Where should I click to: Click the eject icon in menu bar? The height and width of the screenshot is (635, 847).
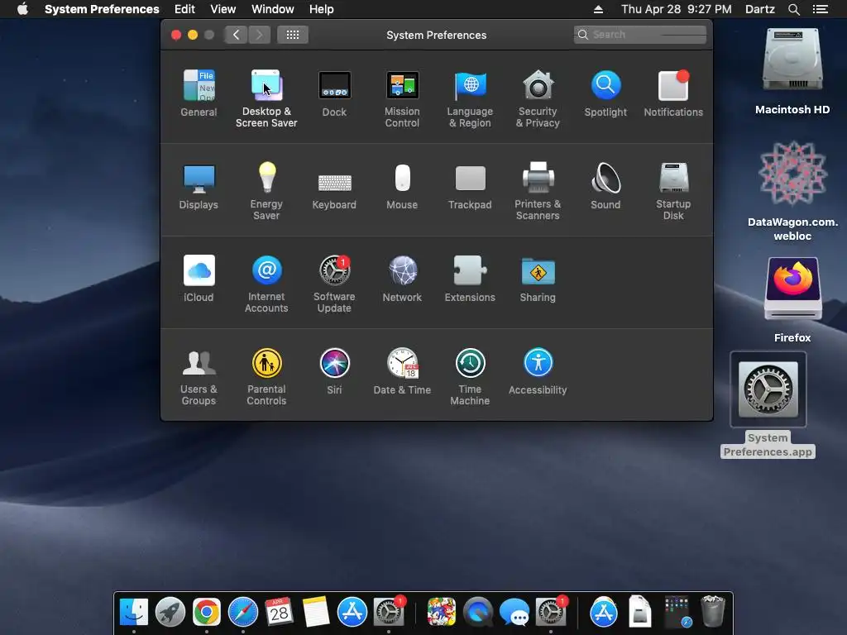(x=598, y=9)
